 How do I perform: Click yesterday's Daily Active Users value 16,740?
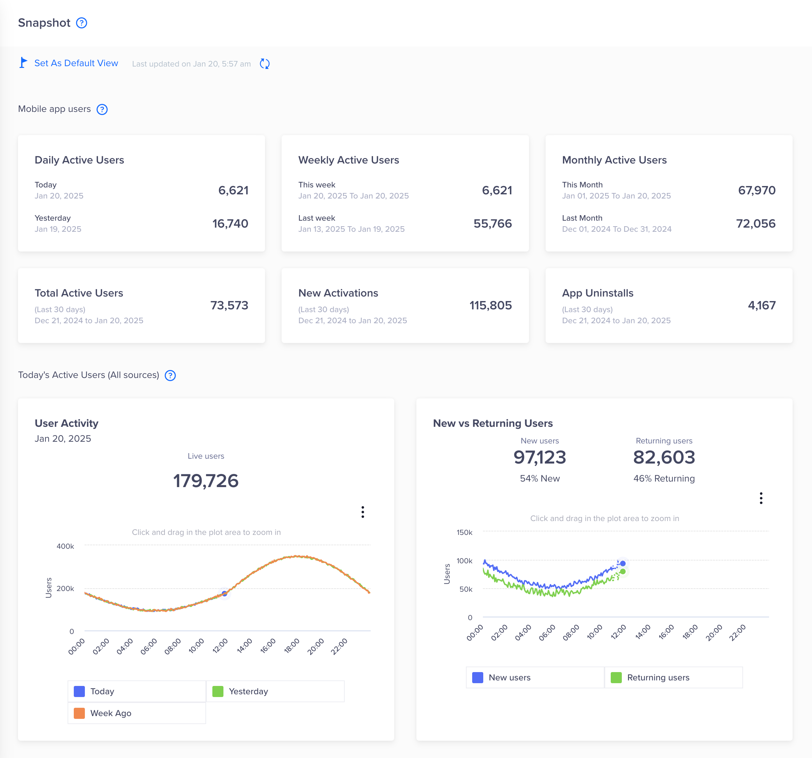[x=230, y=223]
